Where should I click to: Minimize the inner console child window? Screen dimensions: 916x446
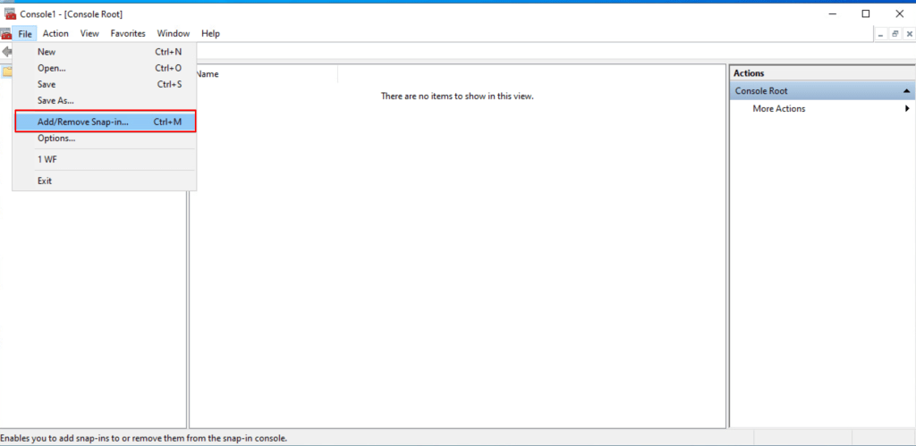click(881, 34)
